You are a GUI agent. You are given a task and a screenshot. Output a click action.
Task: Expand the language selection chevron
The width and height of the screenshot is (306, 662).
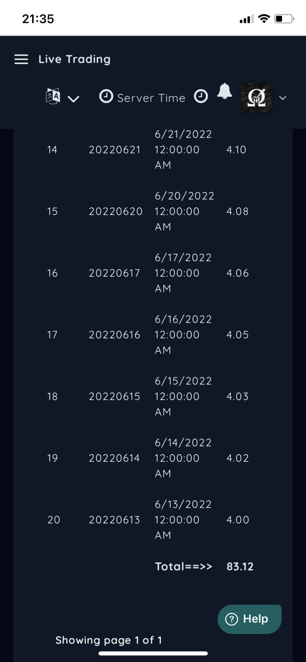pos(73,99)
